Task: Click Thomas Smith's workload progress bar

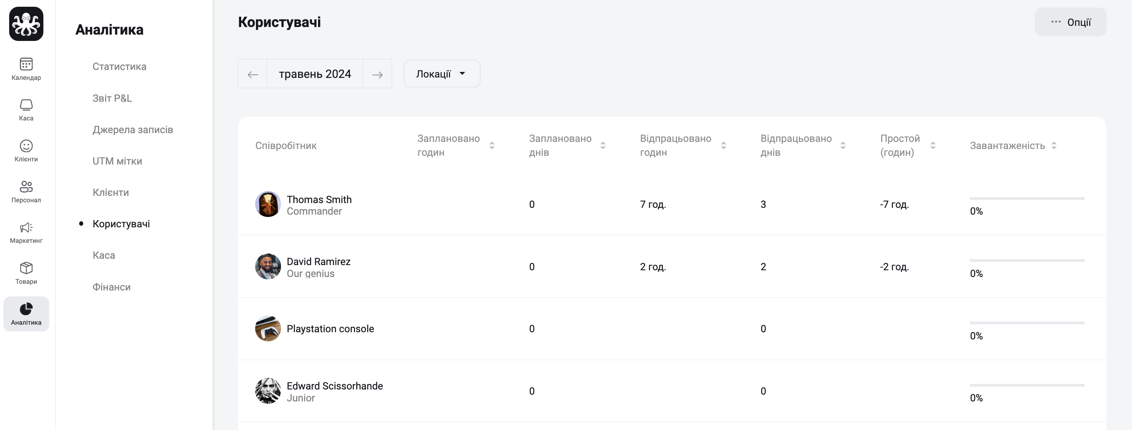Action: point(1027,198)
